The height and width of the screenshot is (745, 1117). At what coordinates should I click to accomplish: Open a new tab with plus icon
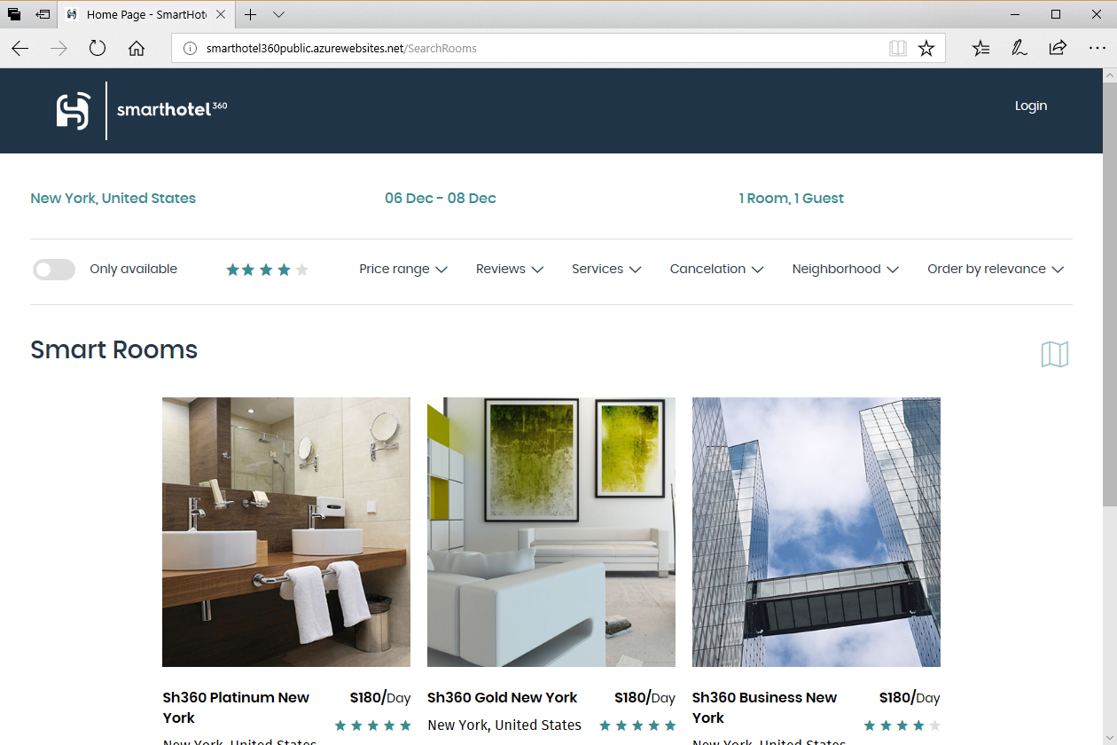coord(251,15)
